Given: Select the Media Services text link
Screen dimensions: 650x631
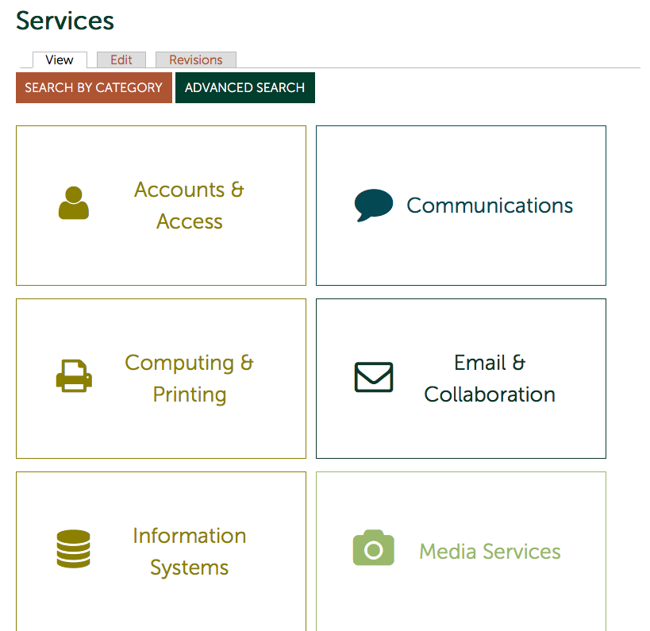Looking at the screenshot, I should [x=490, y=552].
